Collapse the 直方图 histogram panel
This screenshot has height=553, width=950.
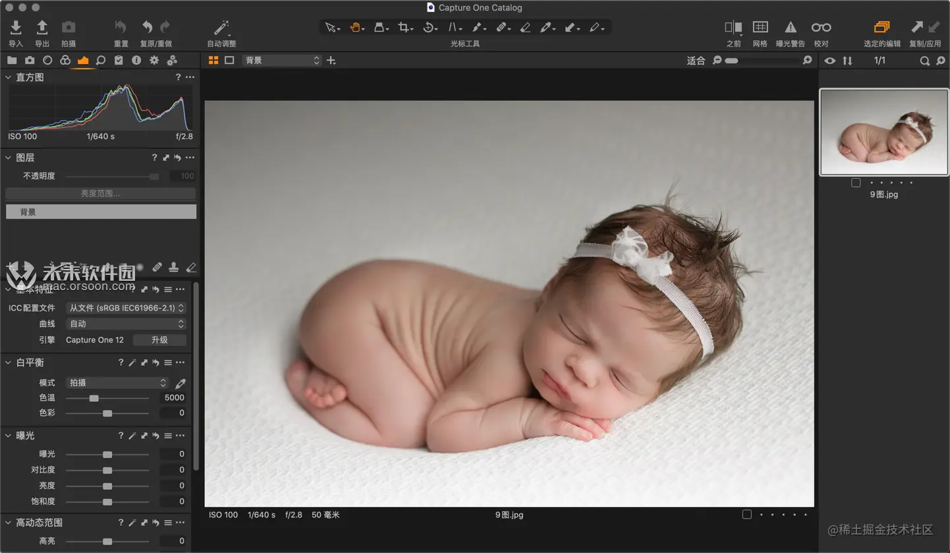9,77
